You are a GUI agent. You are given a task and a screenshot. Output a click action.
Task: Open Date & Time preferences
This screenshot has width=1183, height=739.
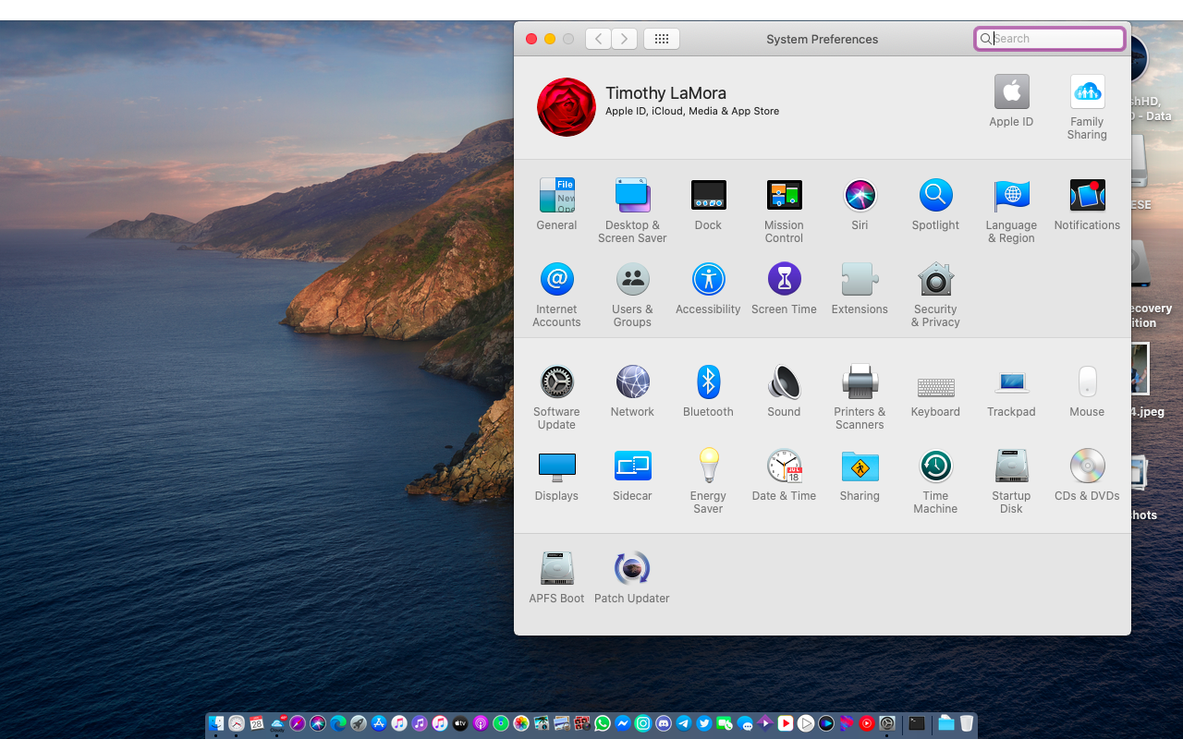coord(784,475)
